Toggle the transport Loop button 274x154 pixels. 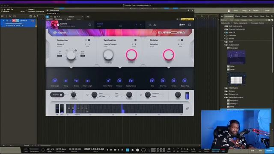point(143,150)
